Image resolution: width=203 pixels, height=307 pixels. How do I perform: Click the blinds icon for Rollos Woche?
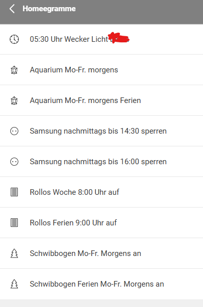click(x=14, y=192)
